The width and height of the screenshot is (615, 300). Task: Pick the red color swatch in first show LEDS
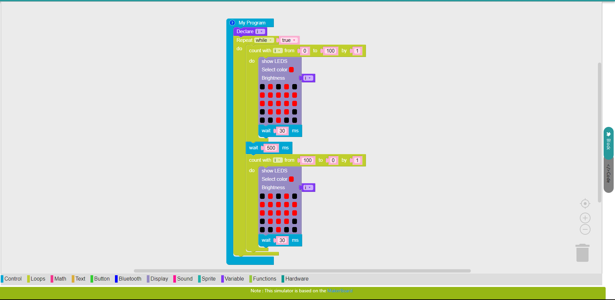tap(291, 70)
